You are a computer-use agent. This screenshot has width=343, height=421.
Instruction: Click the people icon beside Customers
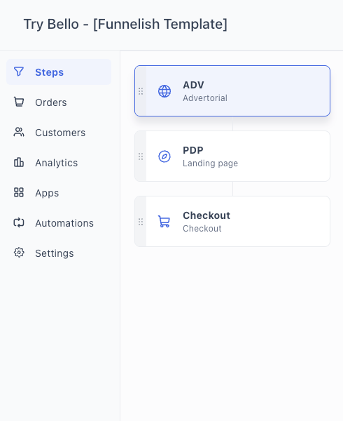coord(19,132)
